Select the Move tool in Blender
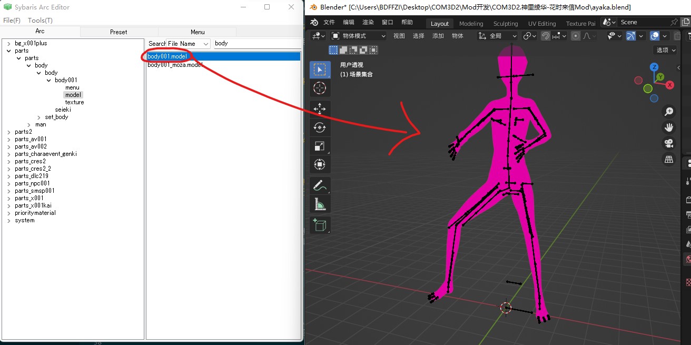This screenshot has width=691, height=345. pos(320,109)
